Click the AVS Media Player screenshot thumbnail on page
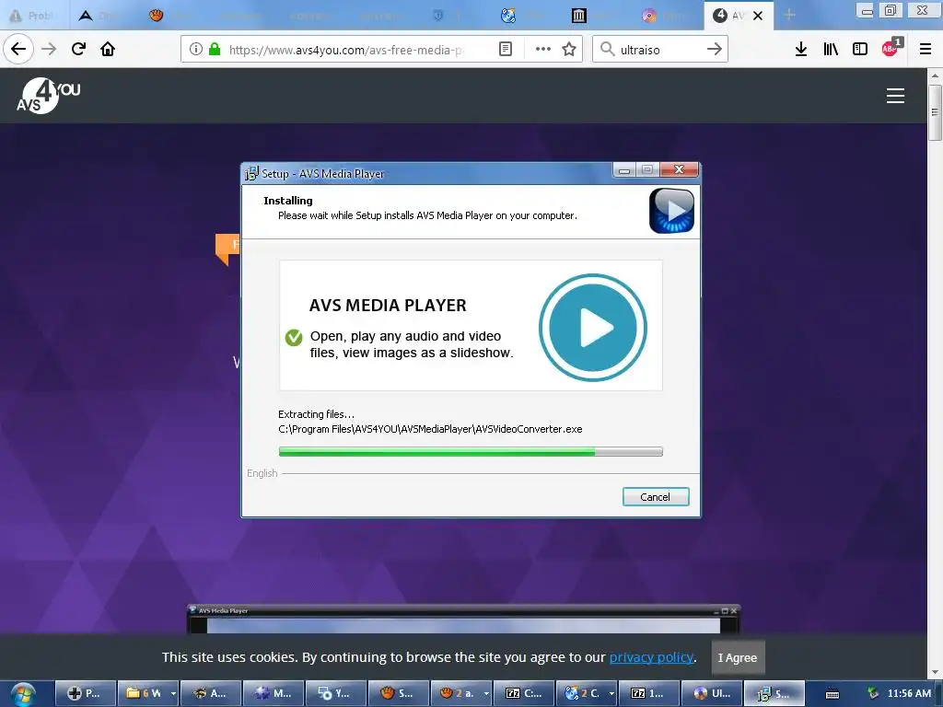This screenshot has height=707, width=943. click(463, 620)
